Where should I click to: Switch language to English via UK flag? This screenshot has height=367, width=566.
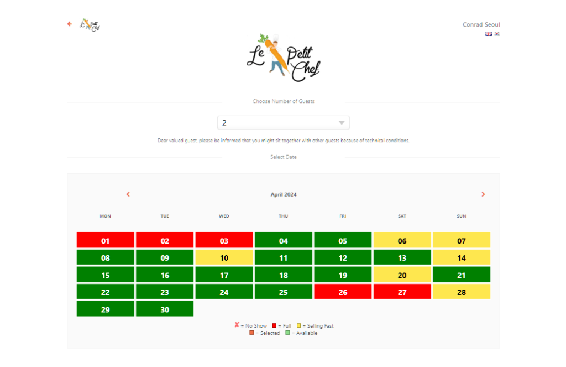[x=489, y=34]
